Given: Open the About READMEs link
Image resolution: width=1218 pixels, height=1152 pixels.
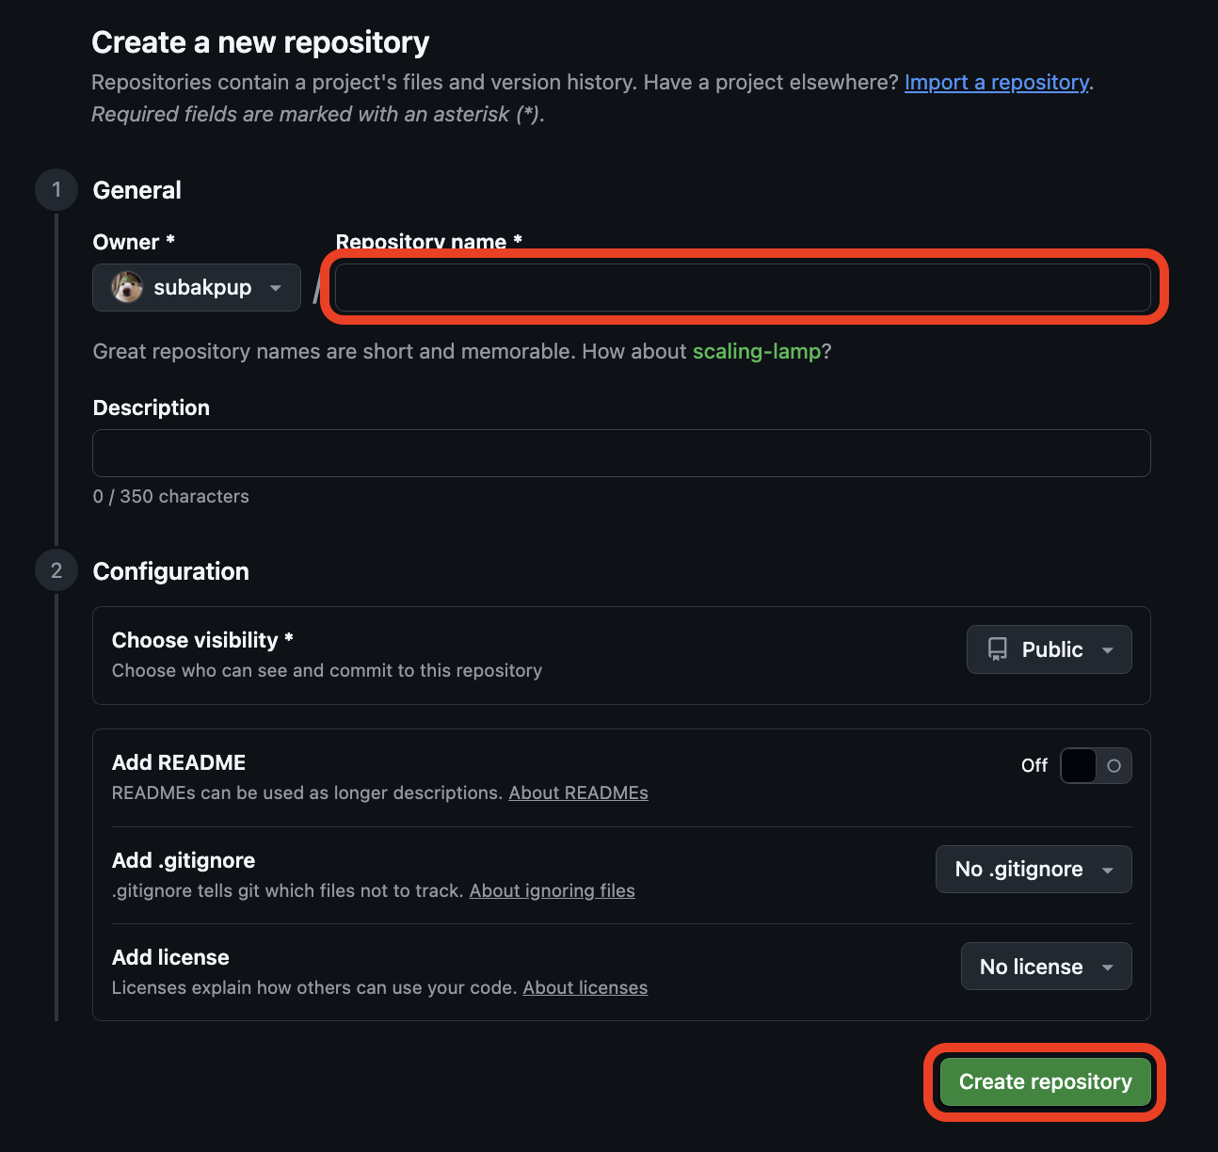Looking at the screenshot, I should pyautogui.click(x=578, y=793).
